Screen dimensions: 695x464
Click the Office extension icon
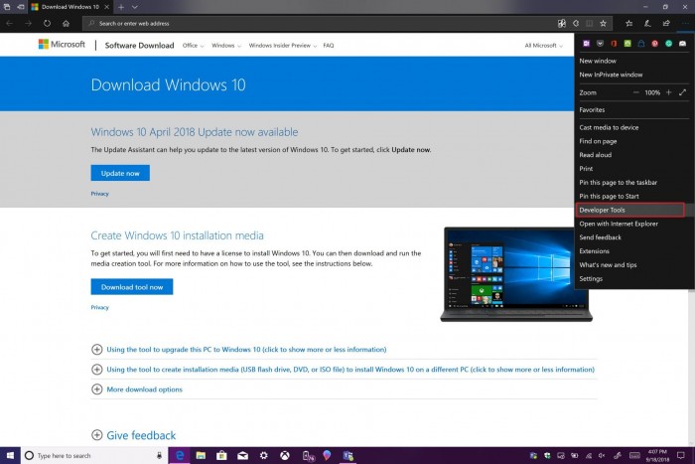coord(614,44)
